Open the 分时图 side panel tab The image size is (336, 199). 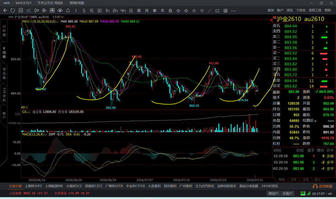tap(4, 30)
